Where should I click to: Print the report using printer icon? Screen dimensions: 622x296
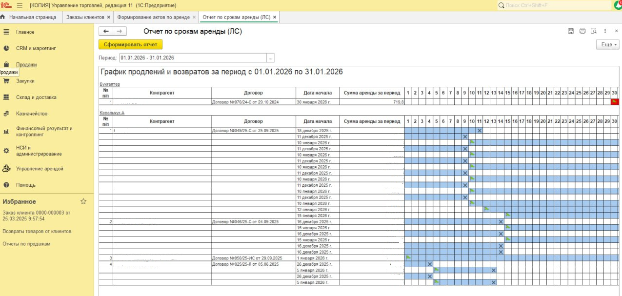tap(582, 31)
